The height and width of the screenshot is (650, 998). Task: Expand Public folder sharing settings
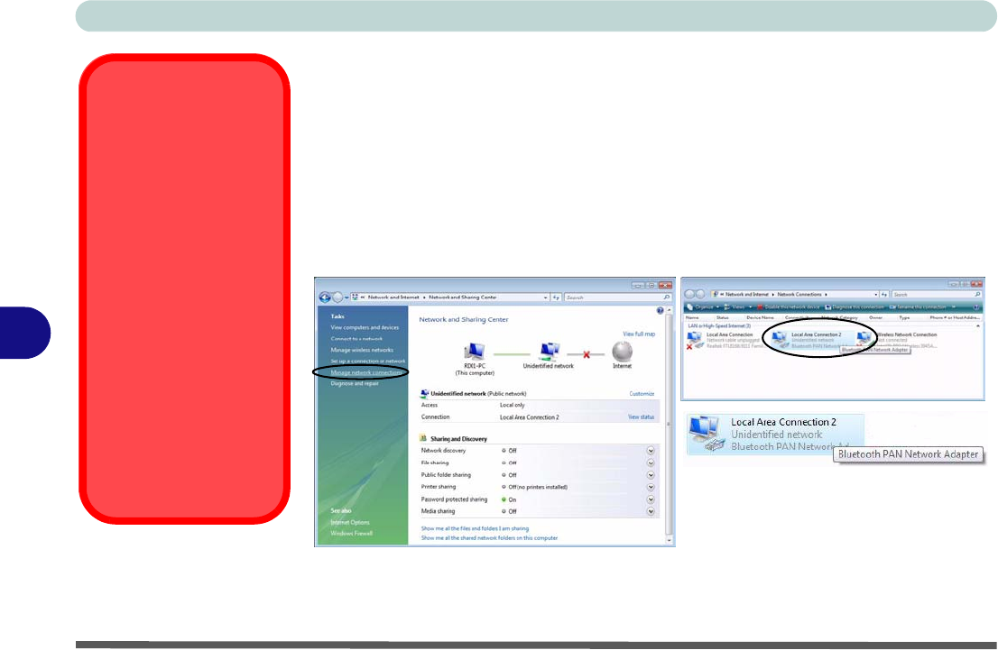[651, 474]
